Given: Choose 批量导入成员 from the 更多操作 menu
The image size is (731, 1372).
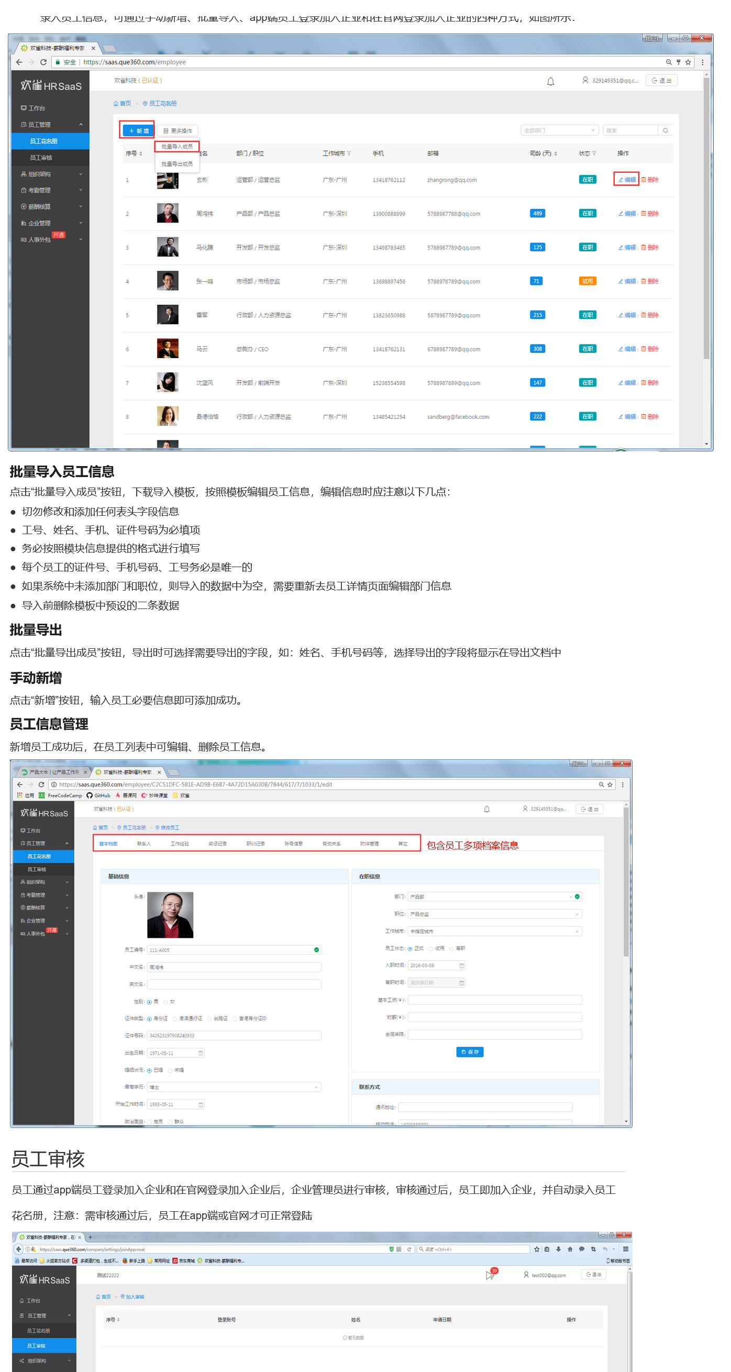Looking at the screenshot, I should coord(177,147).
